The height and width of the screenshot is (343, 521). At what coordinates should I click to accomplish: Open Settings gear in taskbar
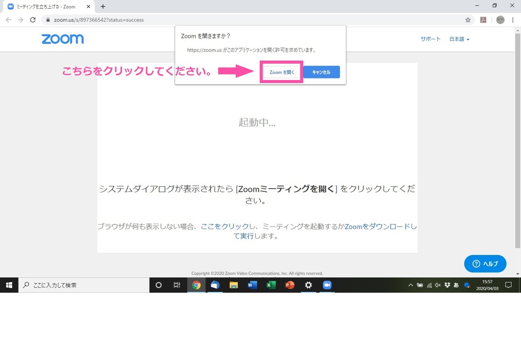click(309, 285)
